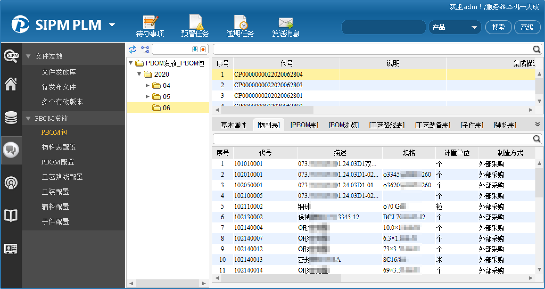Click the 搜索 search button

coord(498,27)
